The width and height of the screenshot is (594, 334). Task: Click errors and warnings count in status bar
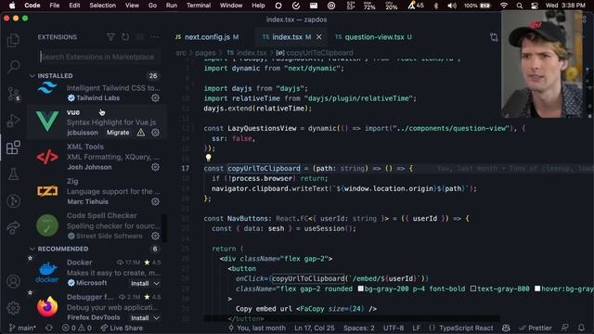pyautogui.click(x=76, y=328)
